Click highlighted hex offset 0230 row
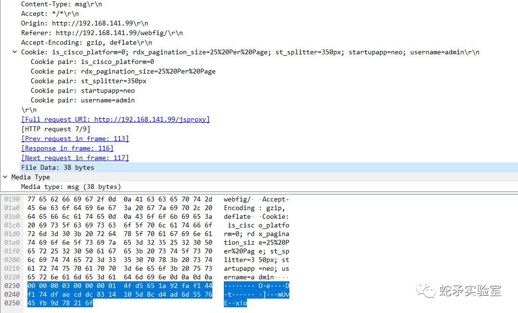This screenshot has width=518, height=313. [12, 286]
